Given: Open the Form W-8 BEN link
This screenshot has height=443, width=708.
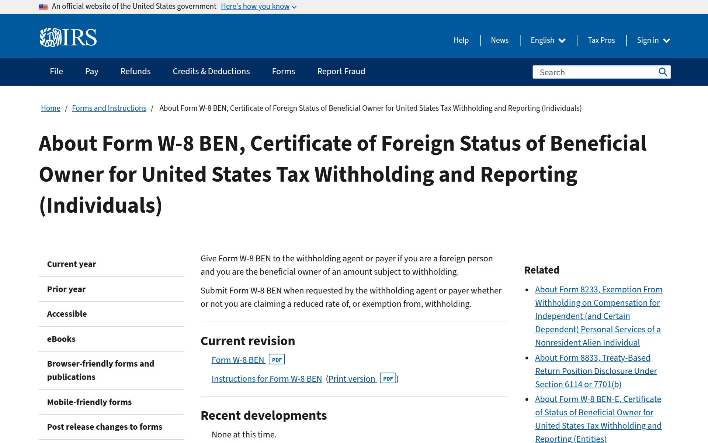Looking at the screenshot, I should [238, 360].
